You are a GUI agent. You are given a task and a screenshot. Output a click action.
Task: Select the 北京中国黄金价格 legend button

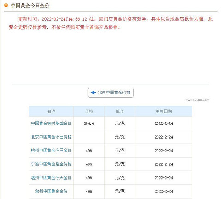coord(110,93)
